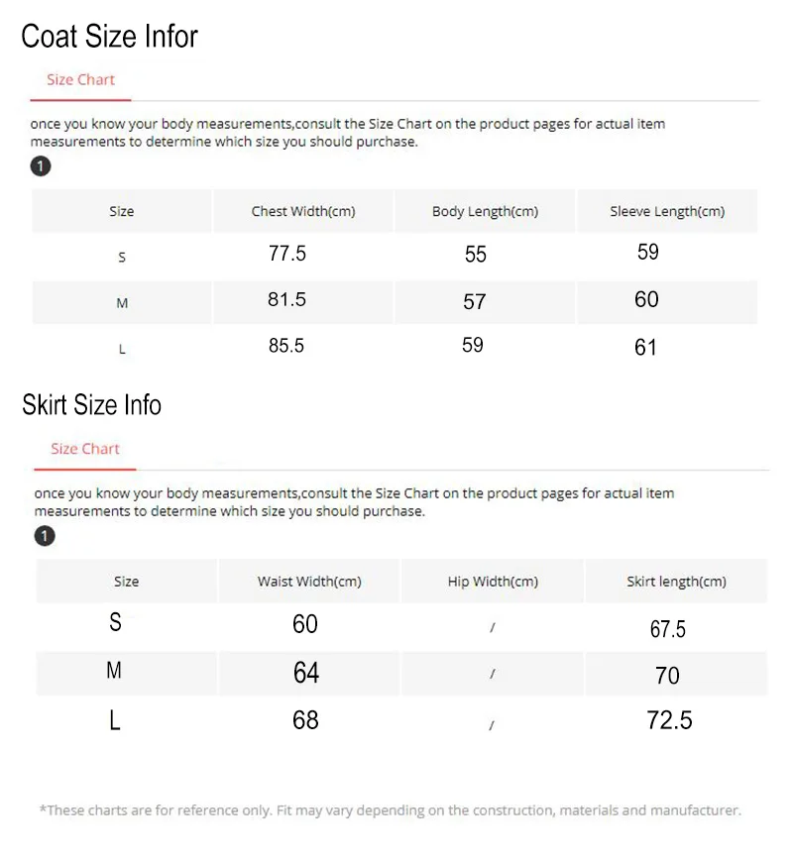Click coat size M row label
Viewport: 793px width, 859px height.
pos(122,303)
